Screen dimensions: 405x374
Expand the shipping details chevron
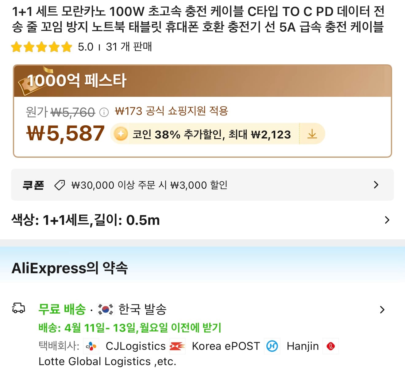click(382, 310)
